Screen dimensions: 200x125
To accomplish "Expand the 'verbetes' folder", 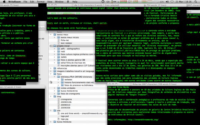I will [x=58, y=80].
